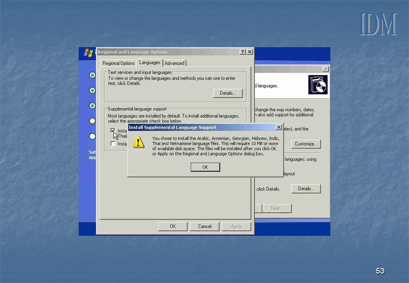This screenshot has height=283, width=409.
Task: Click the software box and CD icon
Action: tap(318, 85)
